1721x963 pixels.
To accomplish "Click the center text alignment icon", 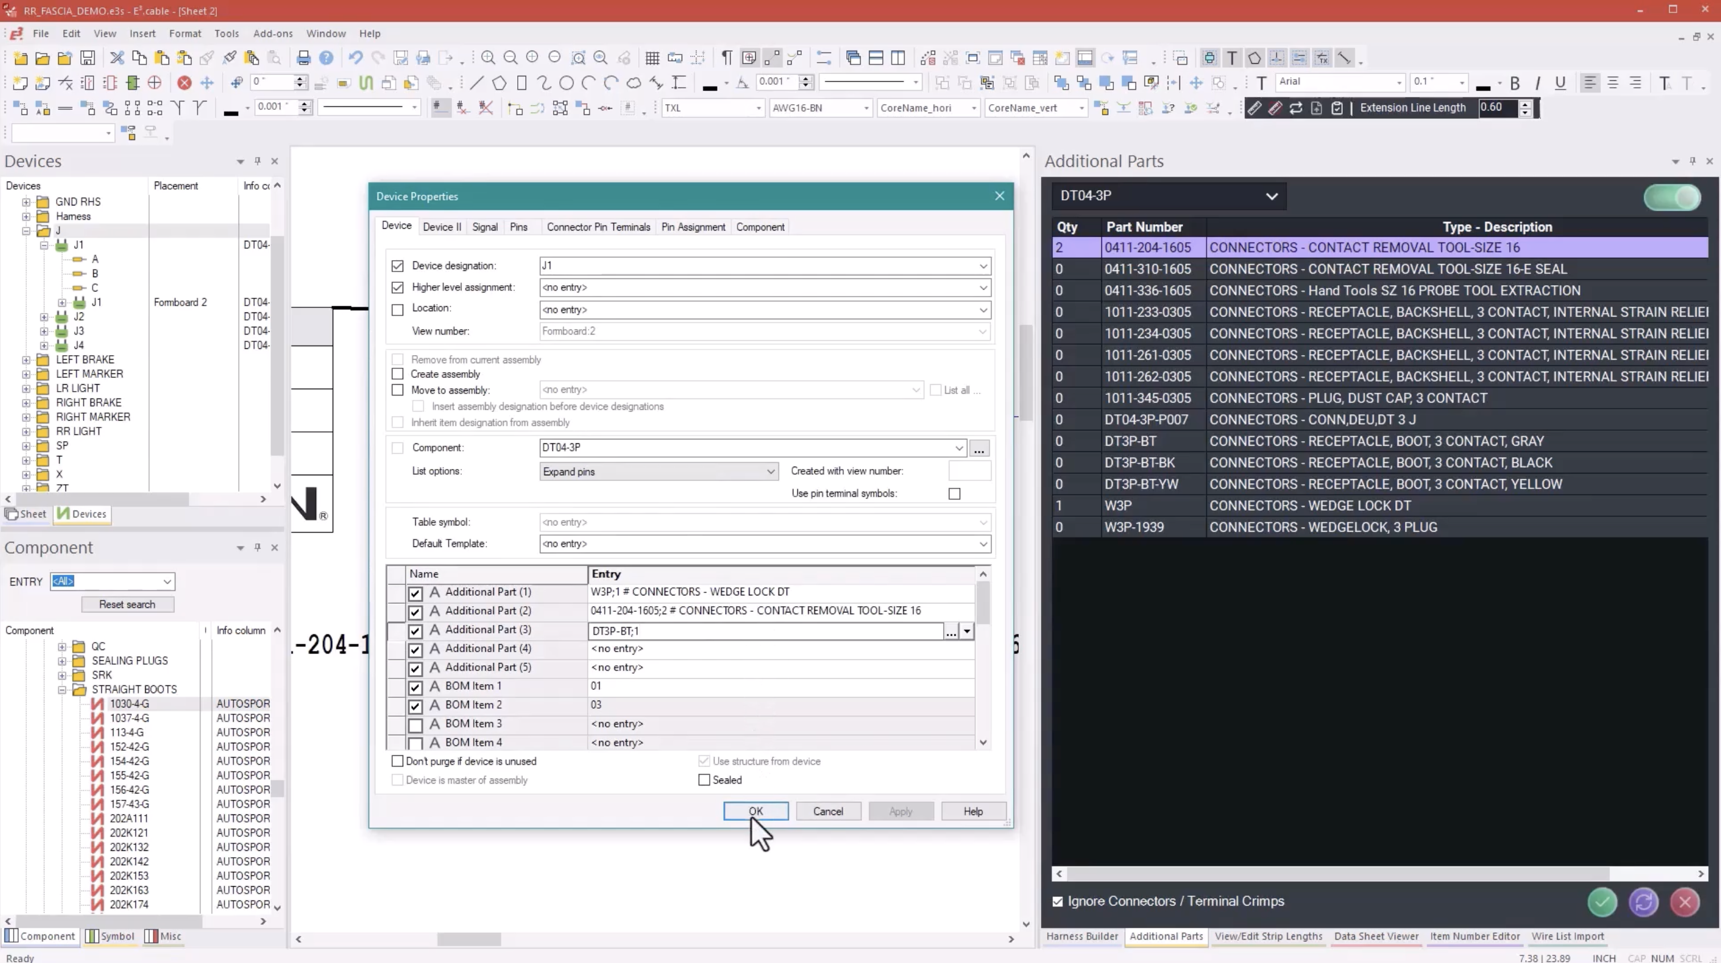I will [1613, 83].
